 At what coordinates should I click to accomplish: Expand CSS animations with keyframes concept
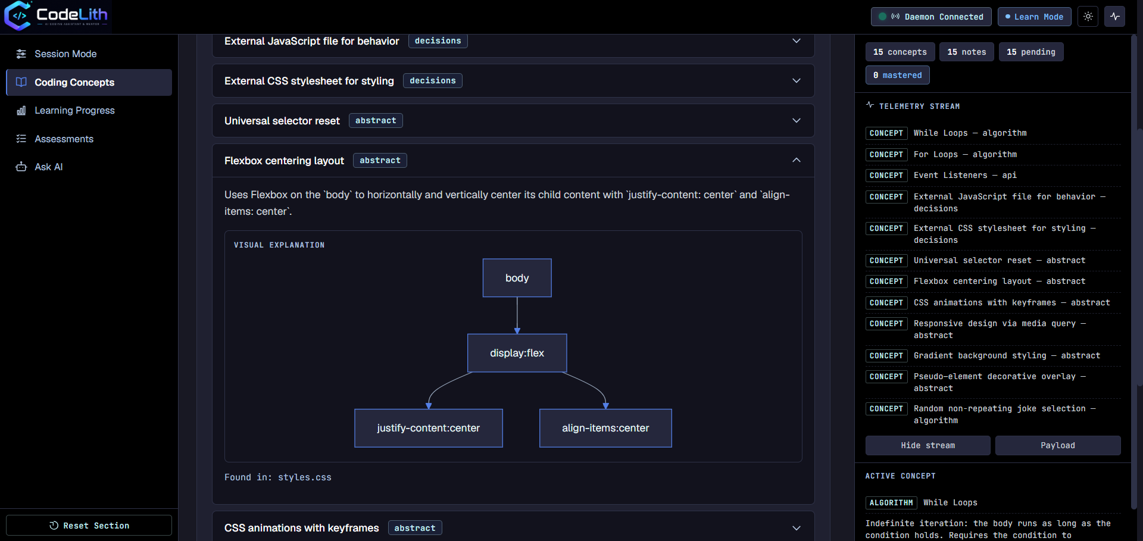(513, 527)
